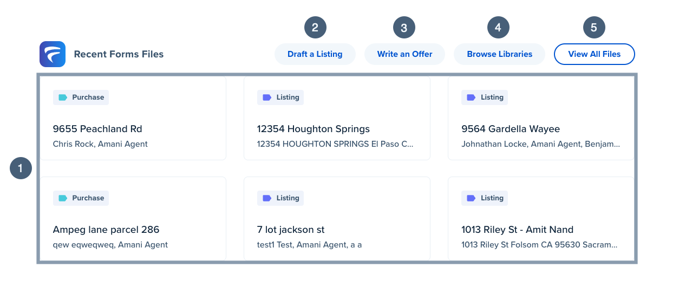Click the numbered marker 2 badge
The image size is (679, 287).
click(315, 28)
